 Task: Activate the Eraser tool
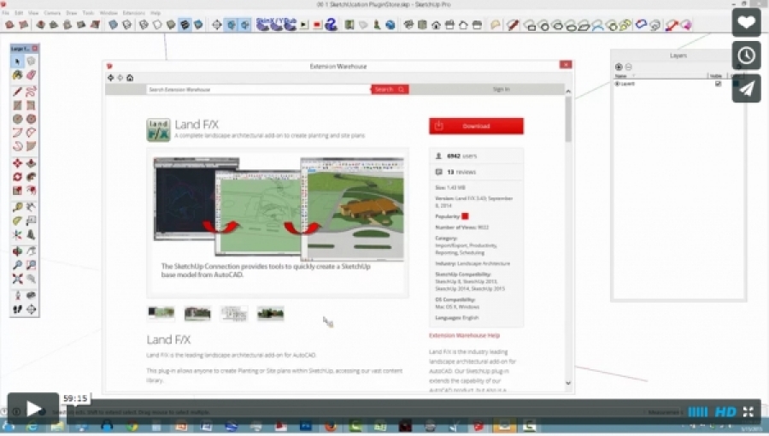[31, 75]
